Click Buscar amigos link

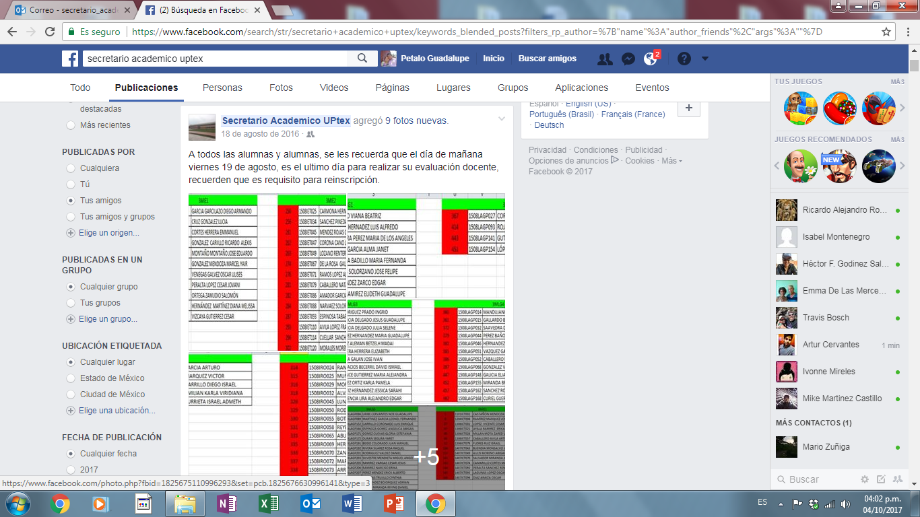click(x=548, y=59)
